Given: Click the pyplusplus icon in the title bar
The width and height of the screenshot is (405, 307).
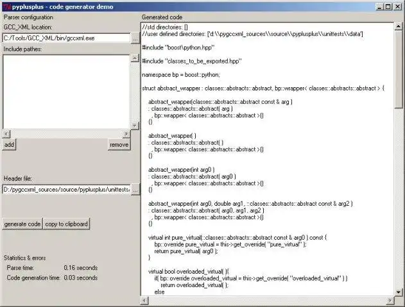Looking at the screenshot, I should coord(8,6).
